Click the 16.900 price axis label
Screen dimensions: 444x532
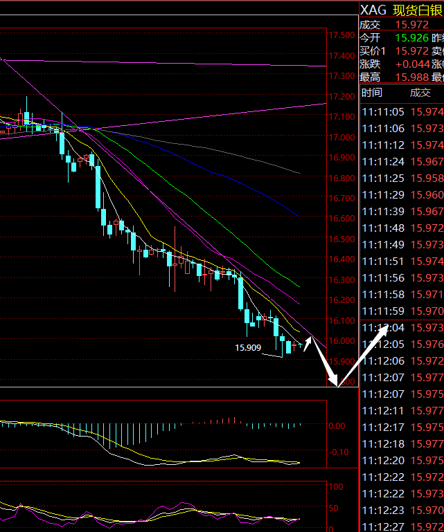(341, 157)
